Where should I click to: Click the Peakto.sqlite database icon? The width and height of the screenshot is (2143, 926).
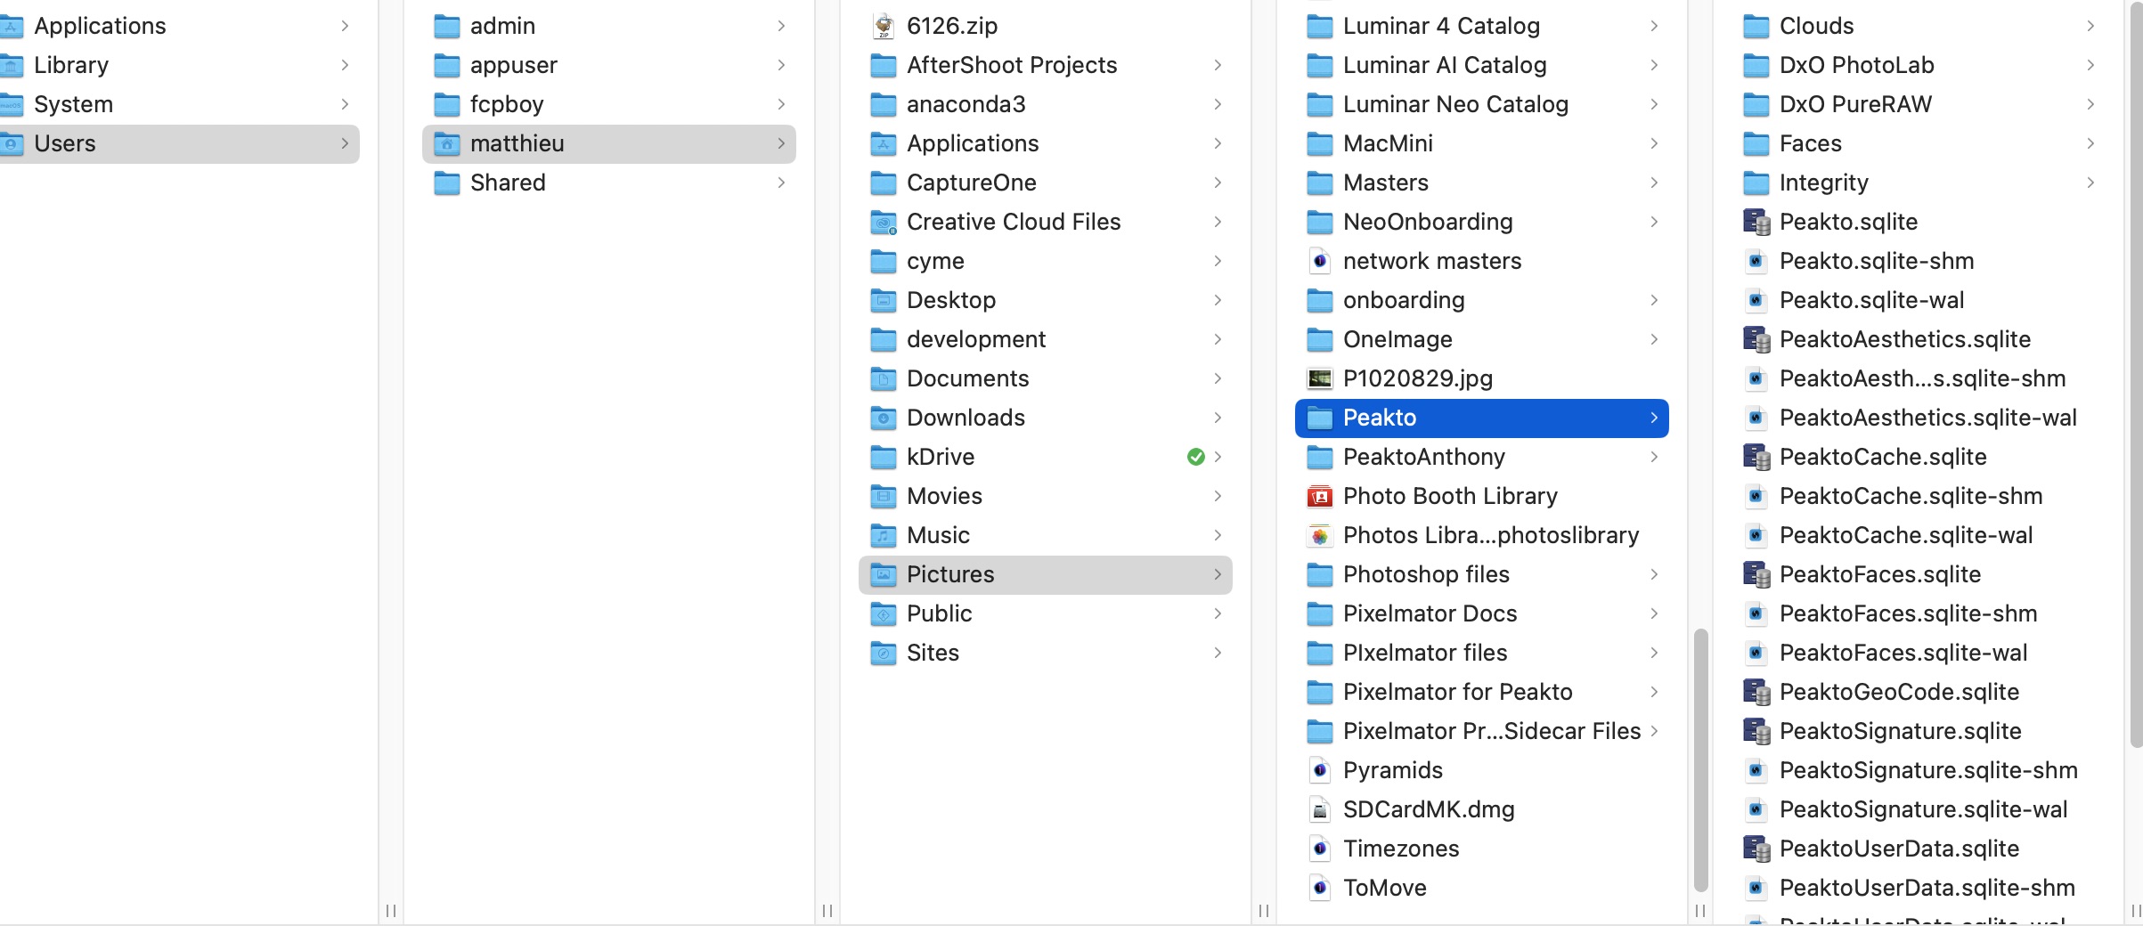[x=1756, y=222]
